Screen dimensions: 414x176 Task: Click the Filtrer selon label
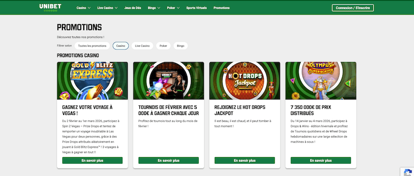point(64,46)
